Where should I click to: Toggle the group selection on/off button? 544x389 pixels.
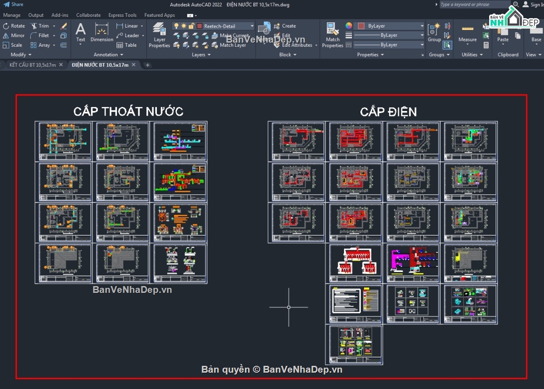pyautogui.click(x=447, y=45)
